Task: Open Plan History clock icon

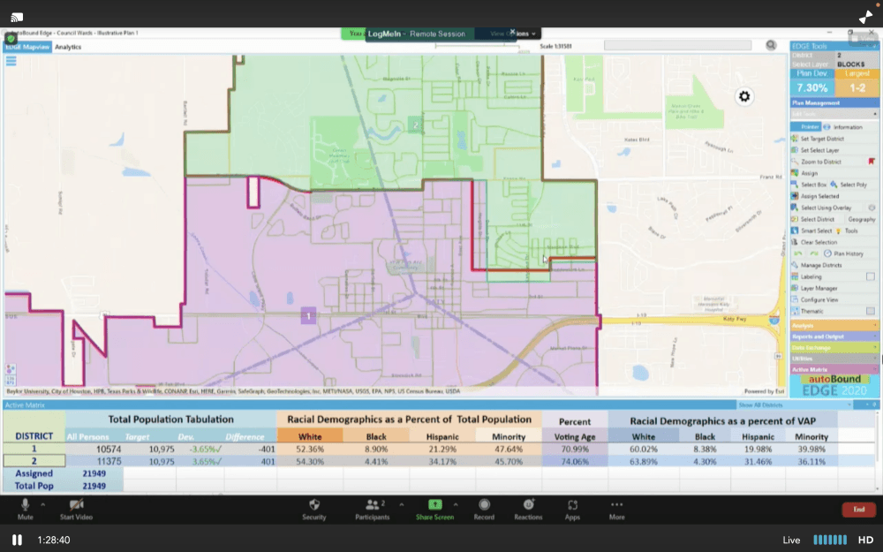Action: (828, 253)
